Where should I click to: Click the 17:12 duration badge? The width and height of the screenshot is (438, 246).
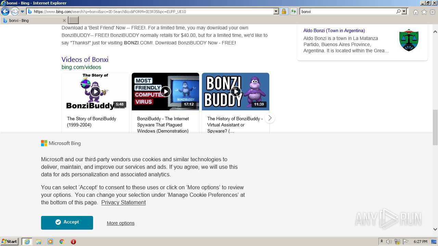[189, 105]
